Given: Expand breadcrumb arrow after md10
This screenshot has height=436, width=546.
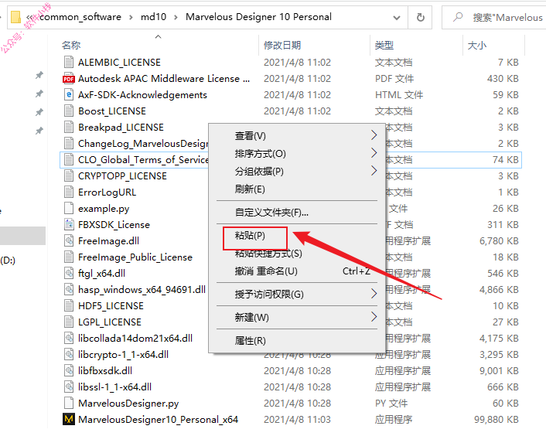Looking at the screenshot, I should [176, 17].
